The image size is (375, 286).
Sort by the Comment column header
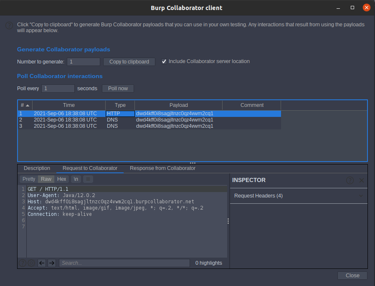[x=252, y=105]
